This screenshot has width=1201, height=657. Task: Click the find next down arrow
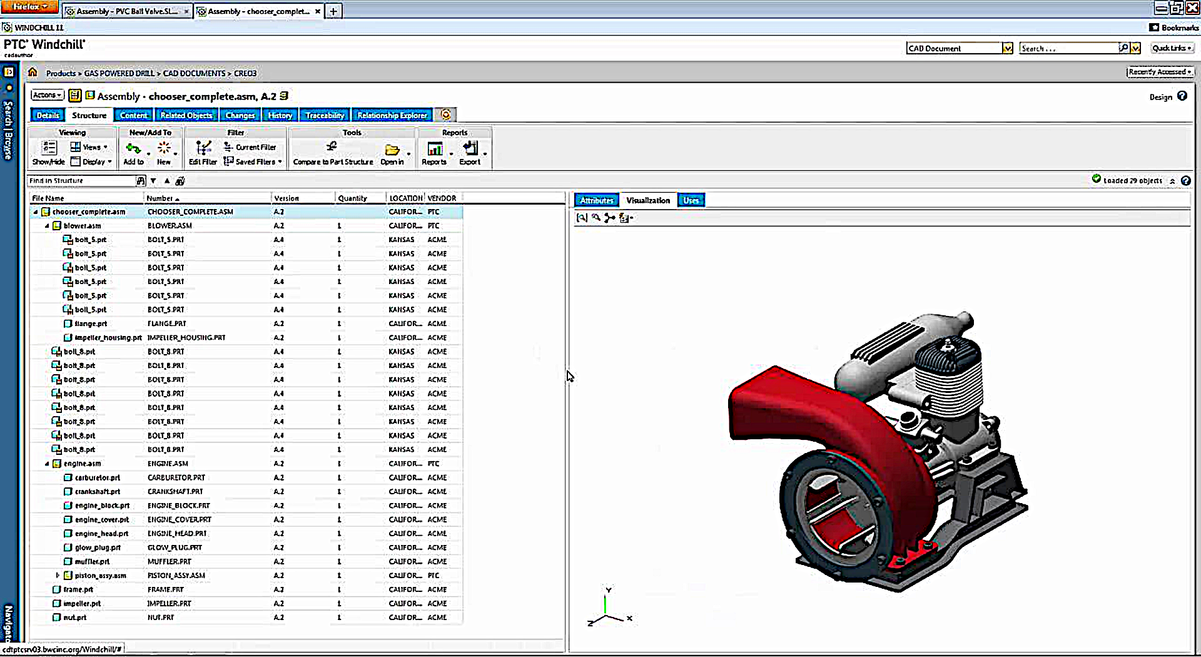[153, 181]
